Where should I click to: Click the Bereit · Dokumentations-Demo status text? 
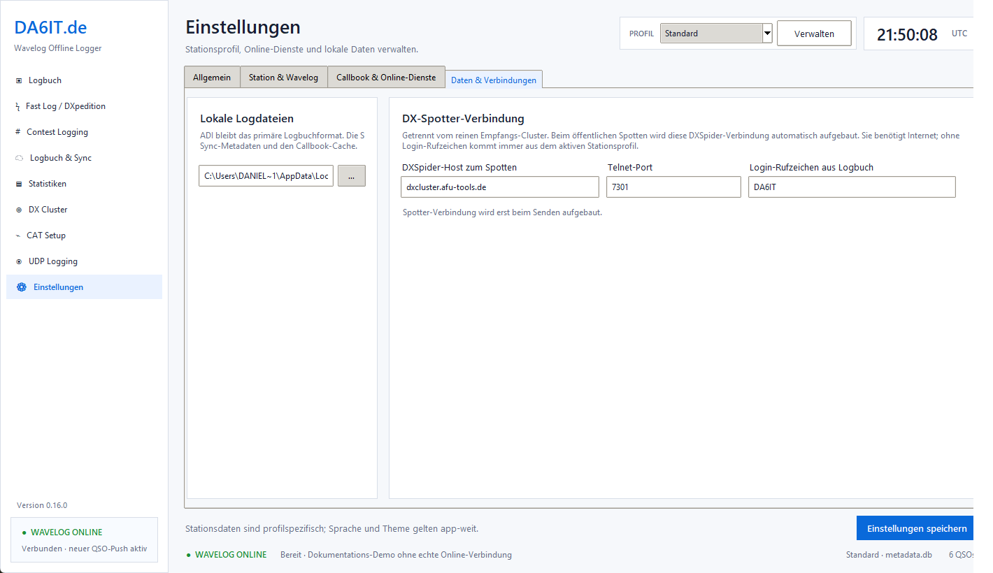396,555
